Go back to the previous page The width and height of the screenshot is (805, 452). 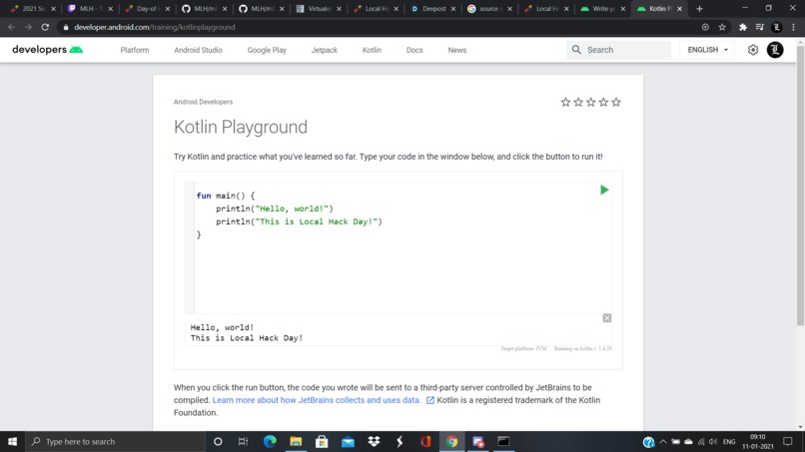(11, 27)
